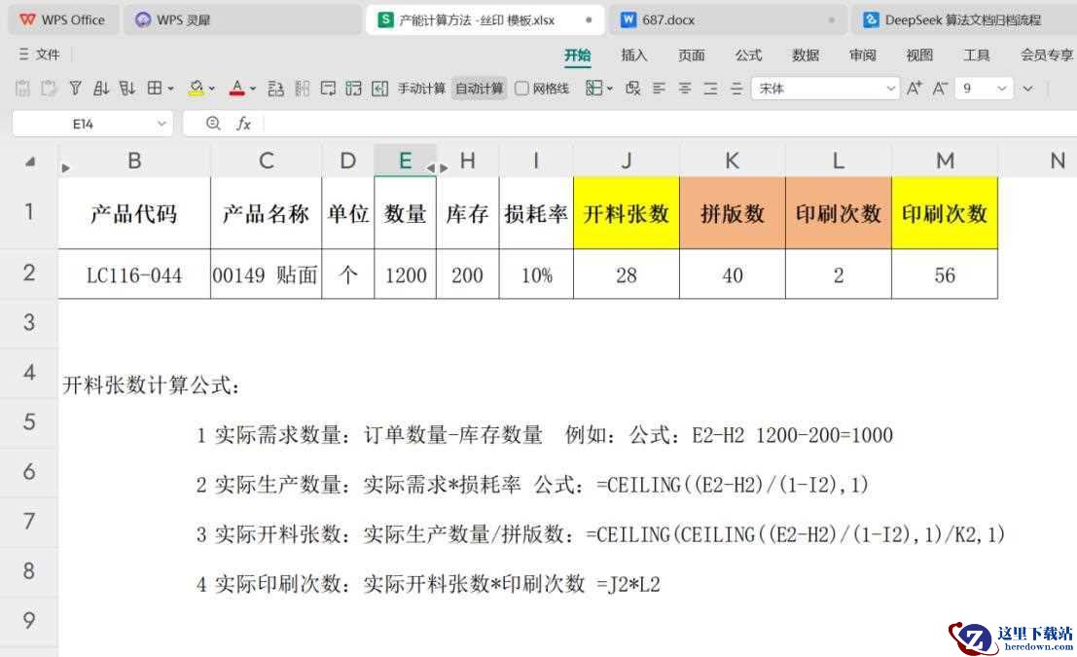The image size is (1077, 657).
Task: Click the wrap text icon with the curved arrow
Action: (x=328, y=88)
